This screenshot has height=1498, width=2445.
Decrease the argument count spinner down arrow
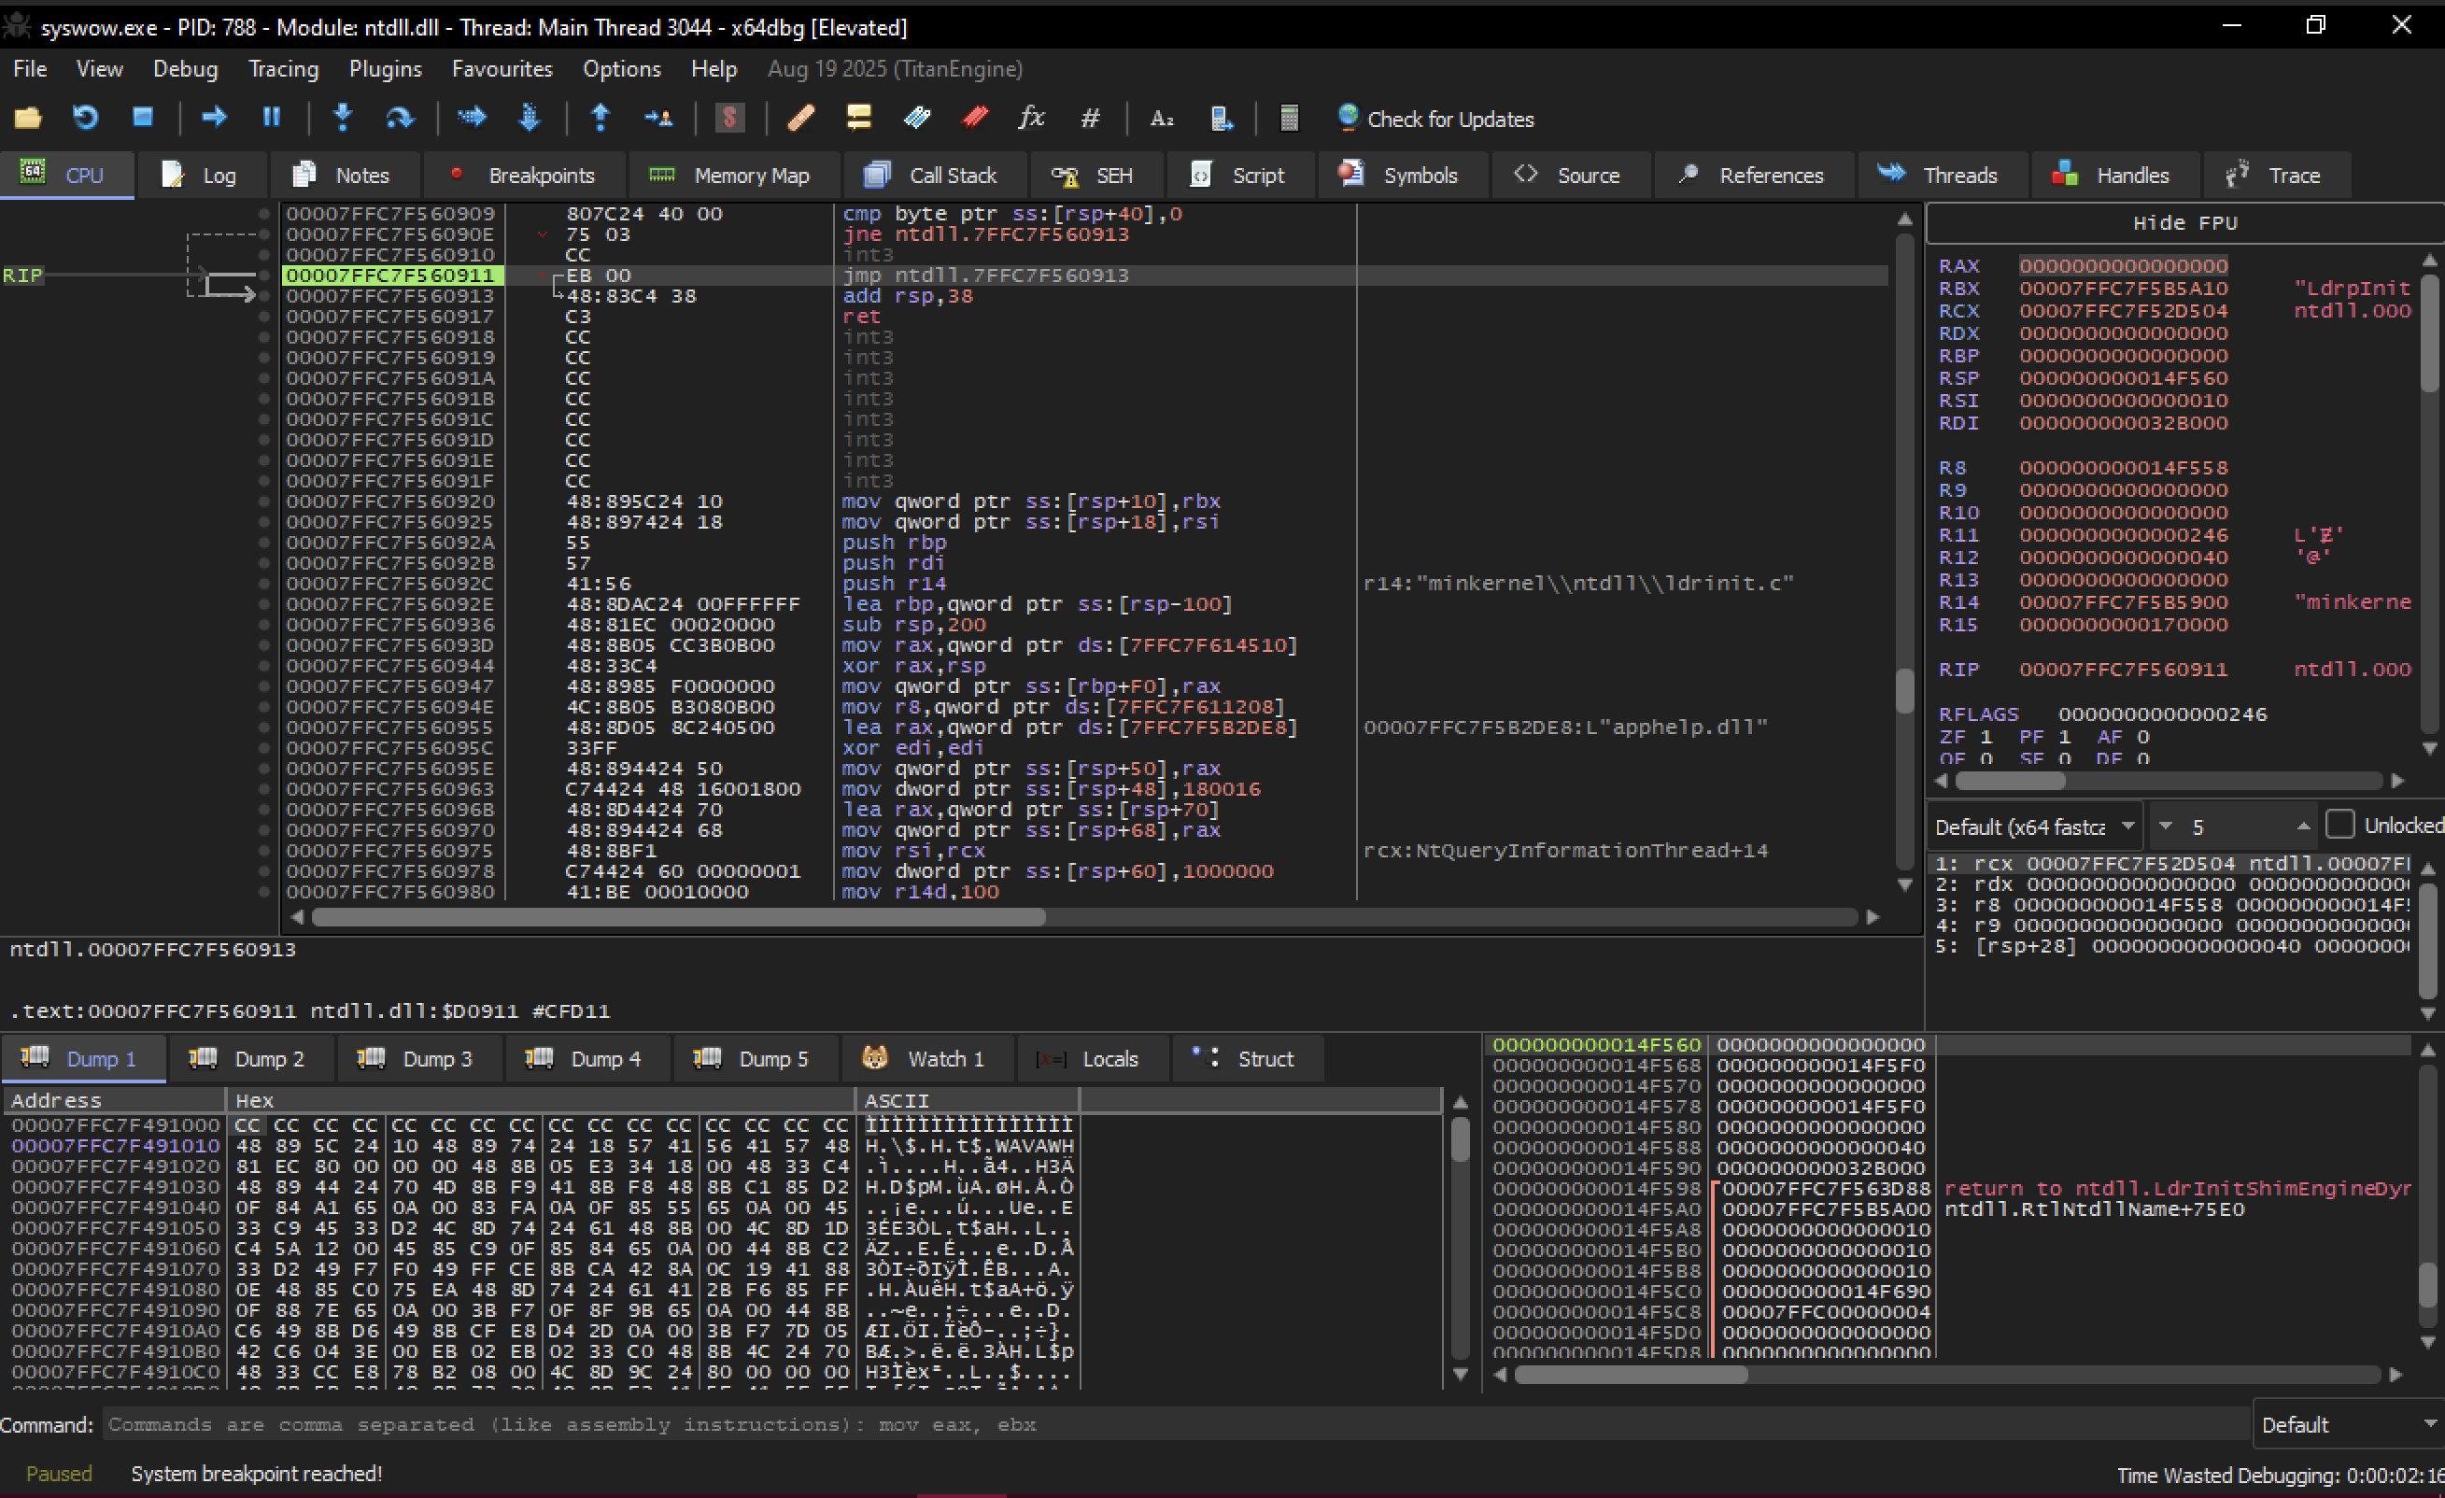2165,827
